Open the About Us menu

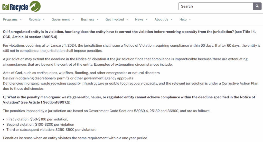[x=161, y=19]
